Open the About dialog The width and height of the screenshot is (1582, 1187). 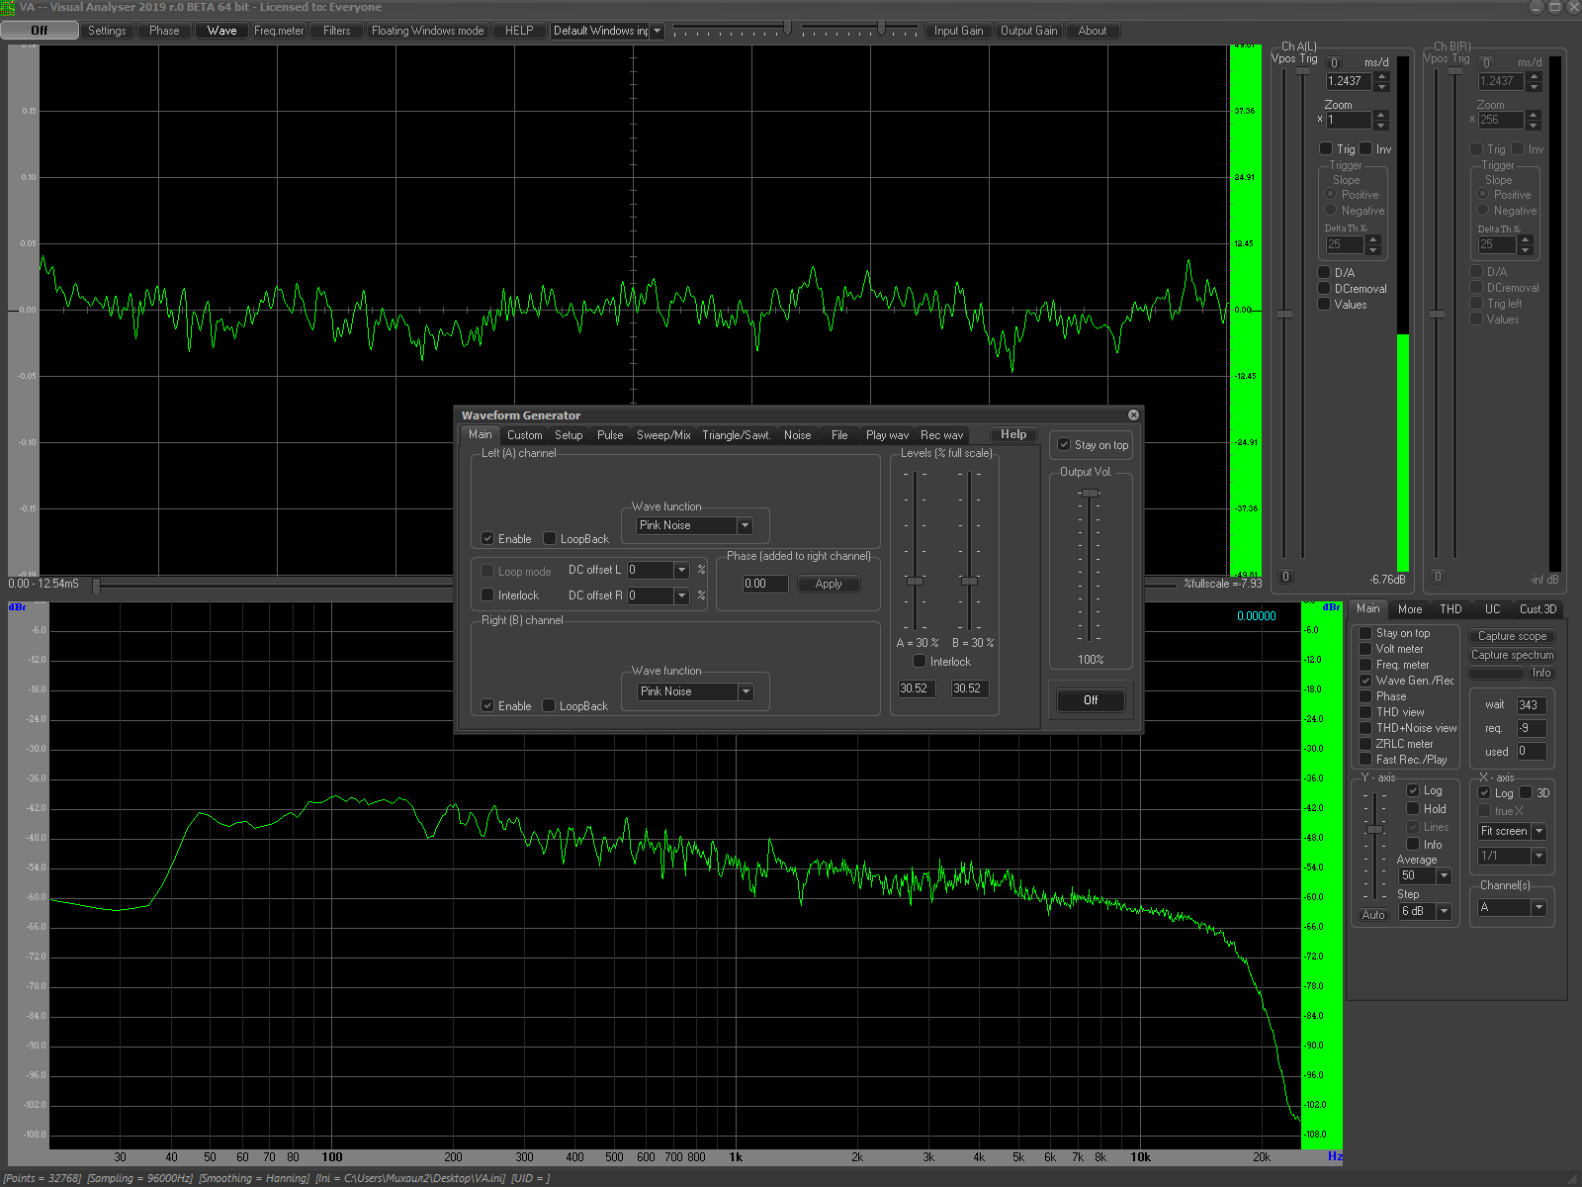pyautogui.click(x=1092, y=30)
